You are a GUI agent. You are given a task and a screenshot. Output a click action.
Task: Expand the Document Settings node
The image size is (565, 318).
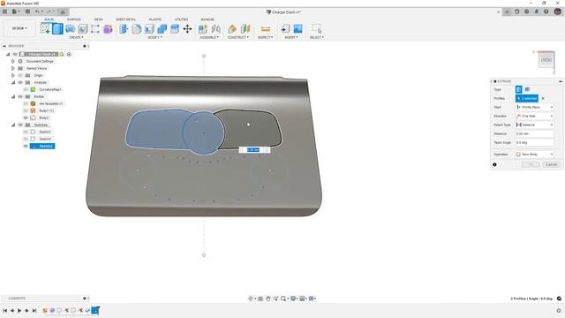(13, 61)
